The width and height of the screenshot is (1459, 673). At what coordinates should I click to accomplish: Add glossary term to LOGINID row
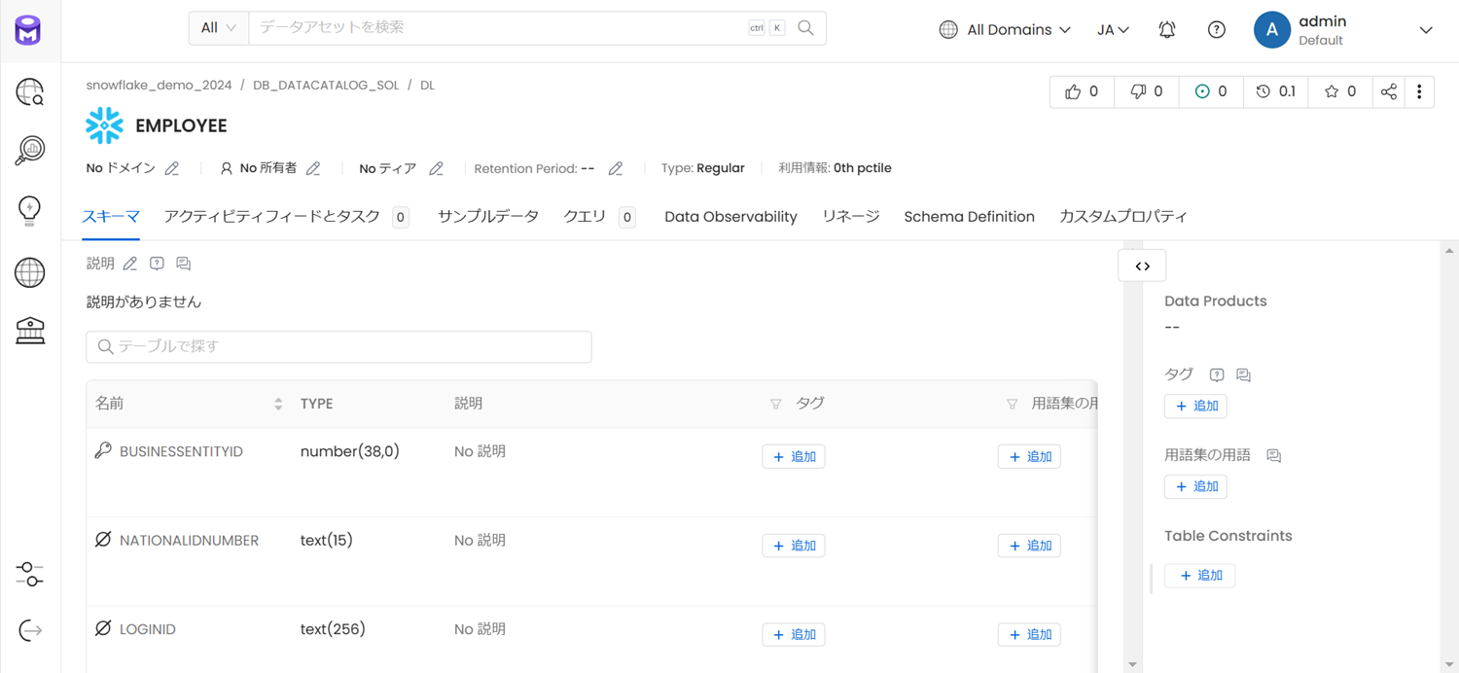1029,635
